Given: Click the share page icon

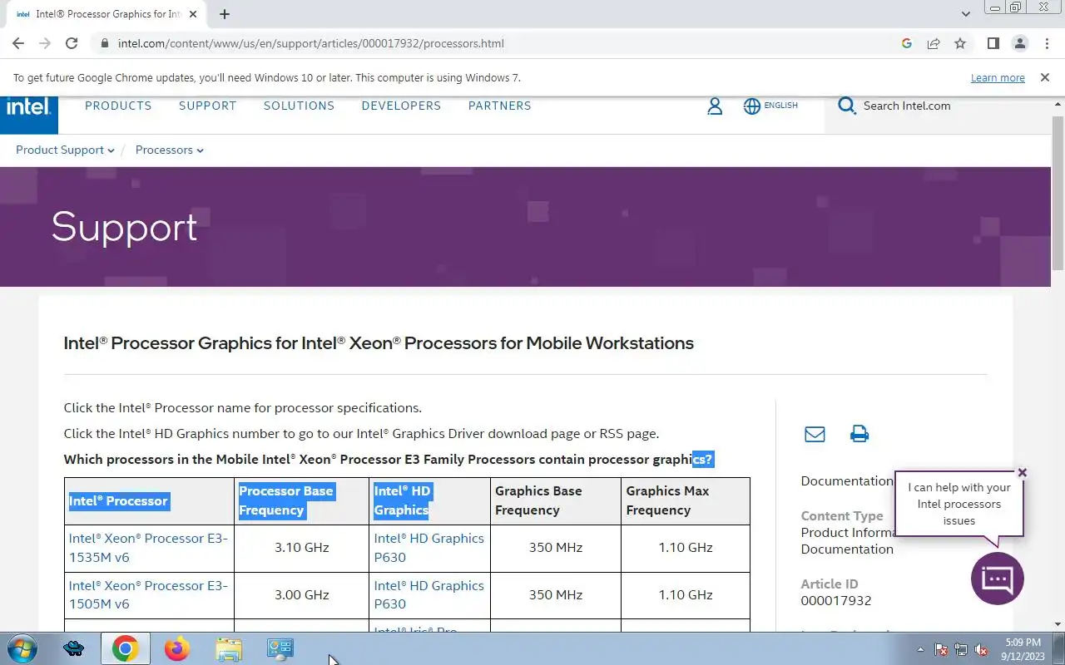Looking at the screenshot, I should point(934,43).
